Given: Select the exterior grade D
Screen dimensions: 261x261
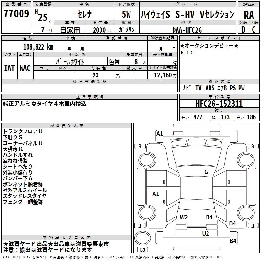Looking at the screenshot, I should (243, 30).
